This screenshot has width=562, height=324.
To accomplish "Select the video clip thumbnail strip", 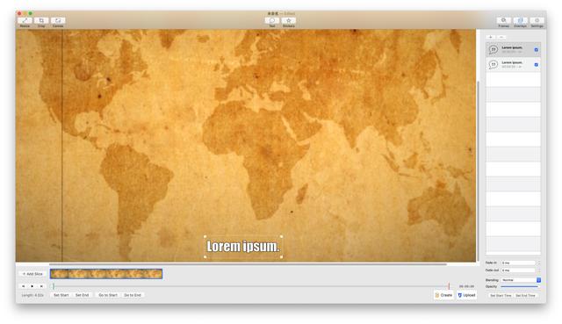I will (x=106, y=274).
